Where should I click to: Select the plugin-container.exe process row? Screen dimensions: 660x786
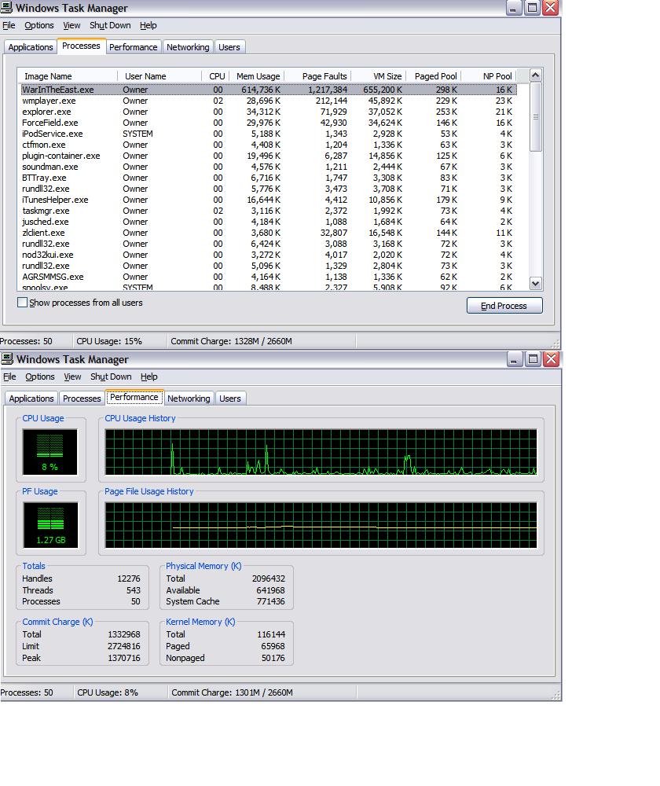point(269,156)
